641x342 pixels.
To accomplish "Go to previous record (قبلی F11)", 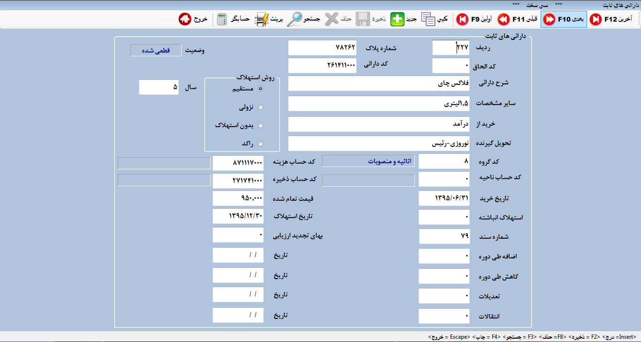I will 504,20.
